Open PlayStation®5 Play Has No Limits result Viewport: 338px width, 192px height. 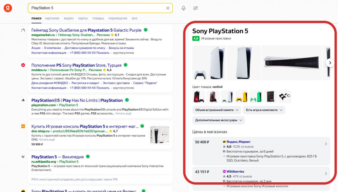point(77,100)
